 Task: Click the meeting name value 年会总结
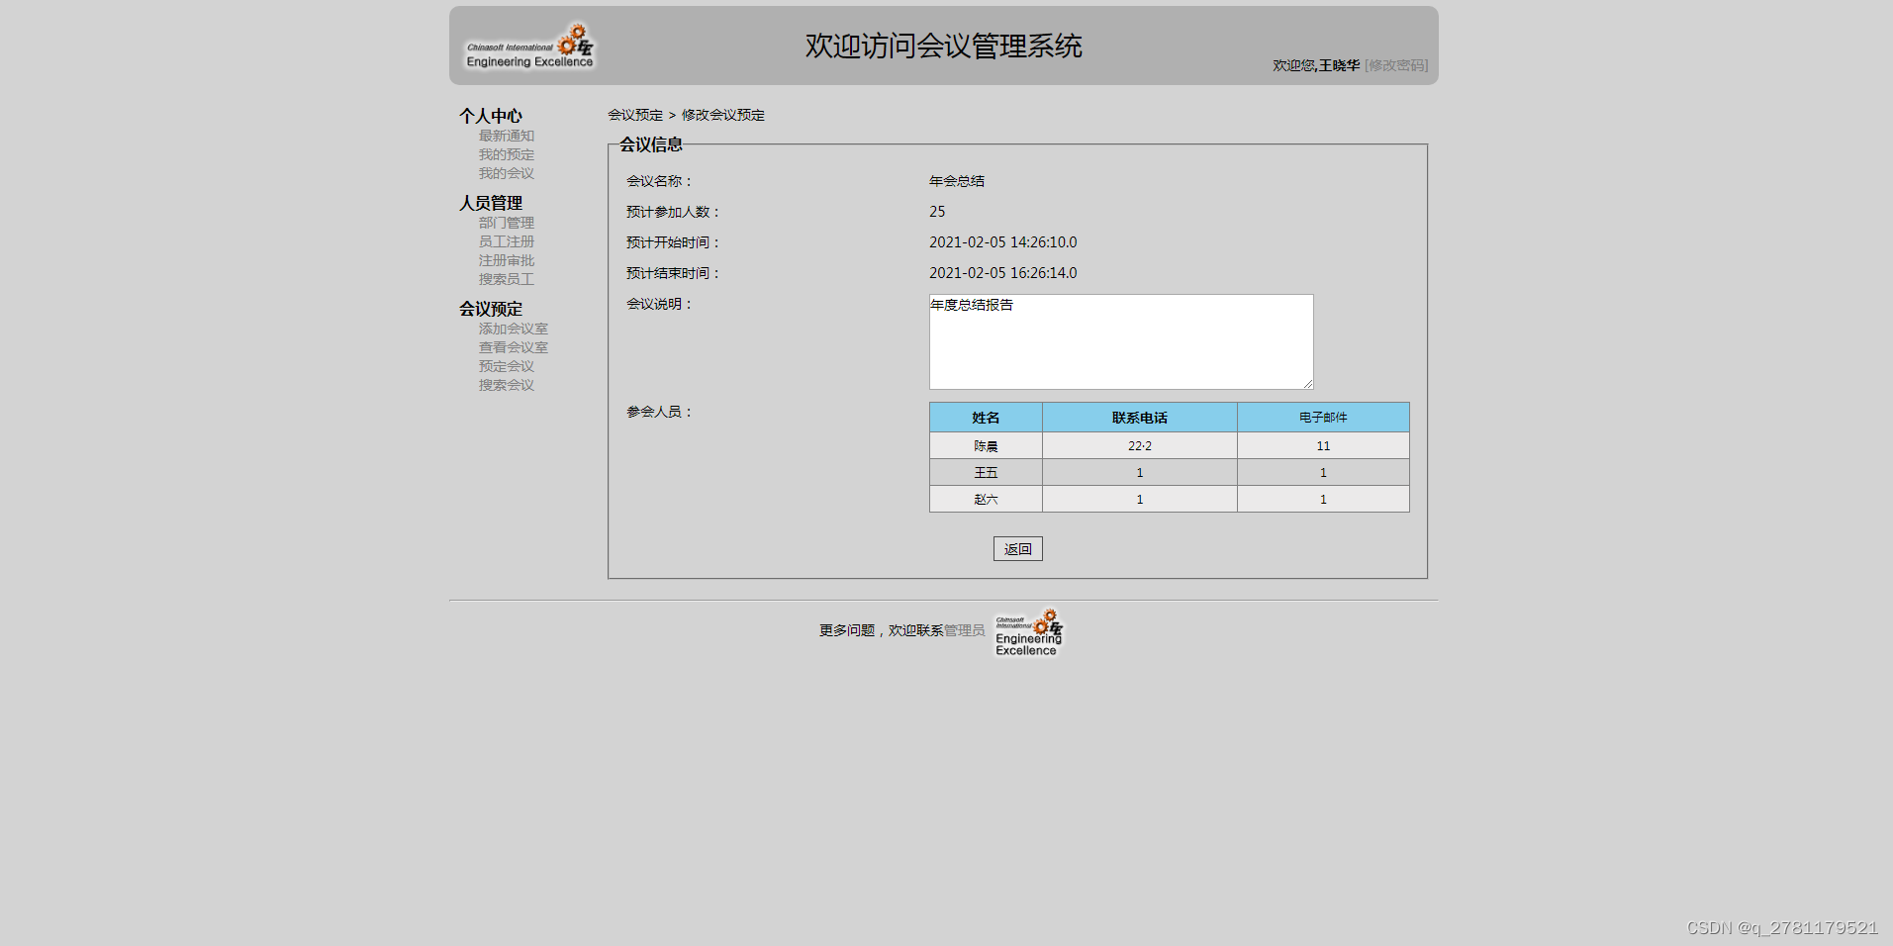pos(957,181)
